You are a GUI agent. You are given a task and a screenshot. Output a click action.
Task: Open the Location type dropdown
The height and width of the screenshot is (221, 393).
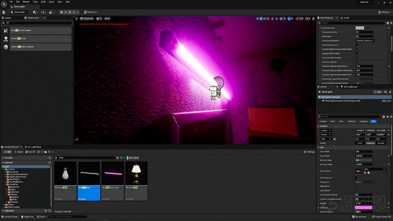click(x=326, y=130)
